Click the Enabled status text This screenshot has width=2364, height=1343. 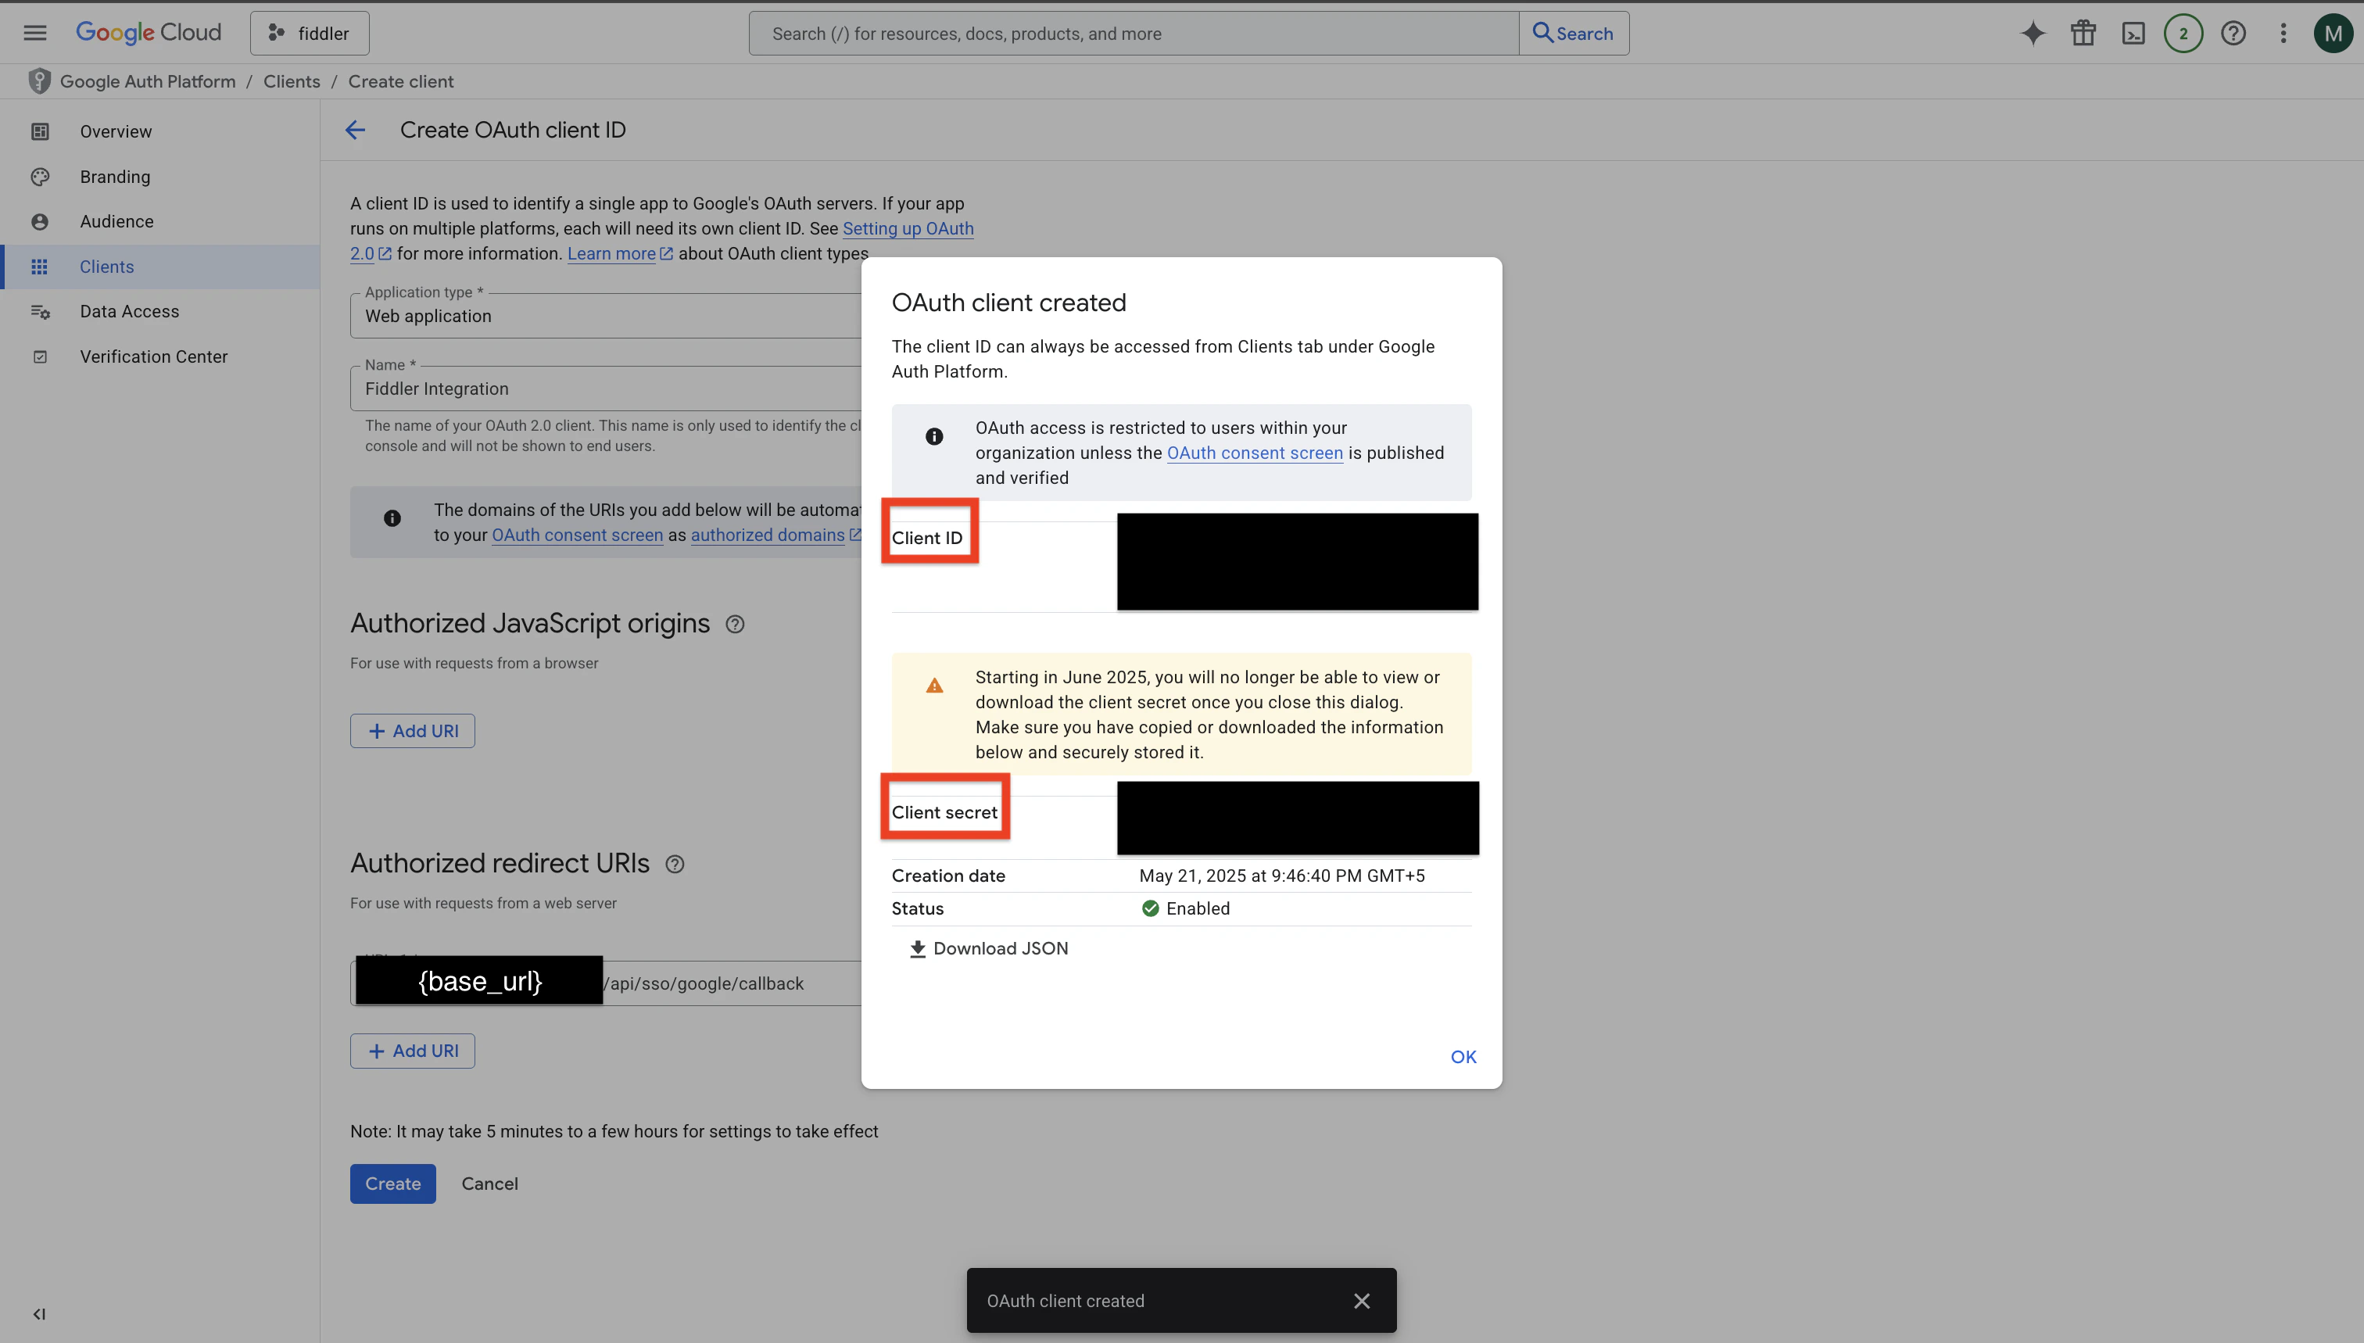[1198, 908]
